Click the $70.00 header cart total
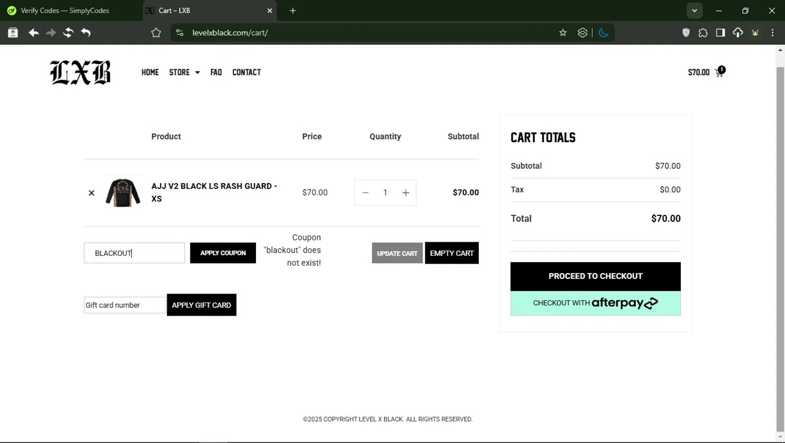 tap(699, 72)
